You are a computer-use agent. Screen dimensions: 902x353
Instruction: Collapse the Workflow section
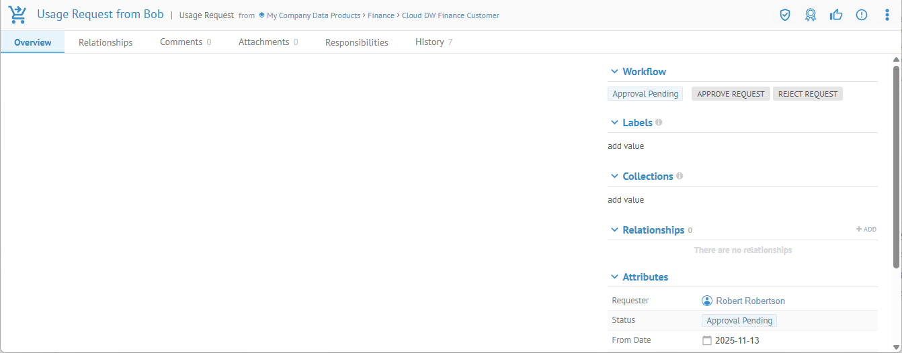click(x=614, y=72)
